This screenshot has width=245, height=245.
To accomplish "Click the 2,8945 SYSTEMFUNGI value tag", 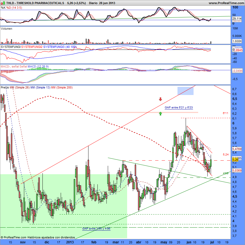I will (238, 50).
